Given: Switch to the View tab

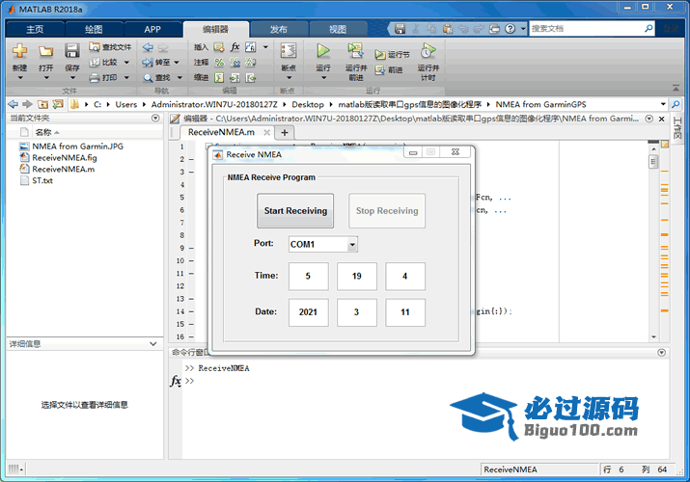Looking at the screenshot, I should (x=338, y=30).
